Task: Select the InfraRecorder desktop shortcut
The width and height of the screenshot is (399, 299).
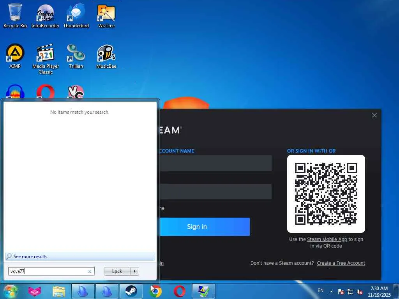Action: 45,15
